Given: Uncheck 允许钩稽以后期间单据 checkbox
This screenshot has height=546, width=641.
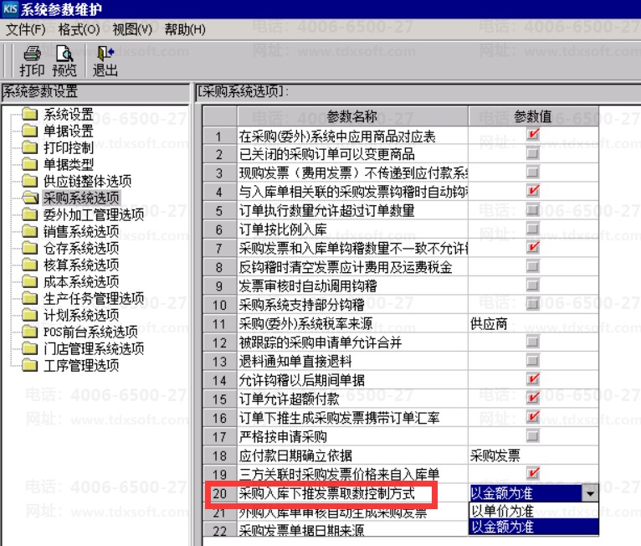Looking at the screenshot, I should point(533,379).
